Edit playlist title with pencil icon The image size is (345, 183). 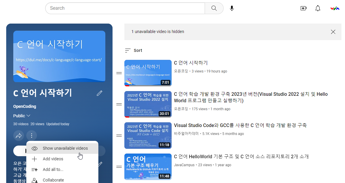coord(100,93)
